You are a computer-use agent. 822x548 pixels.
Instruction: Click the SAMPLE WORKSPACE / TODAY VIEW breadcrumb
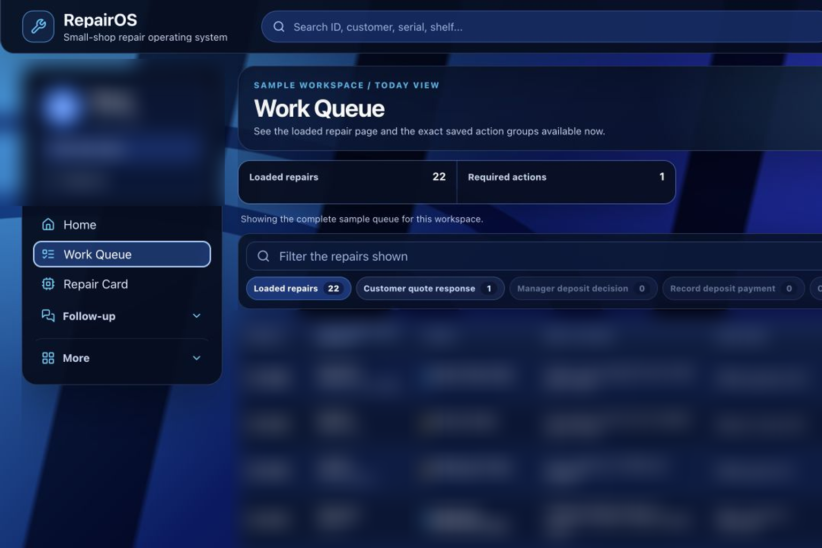(x=346, y=85)
